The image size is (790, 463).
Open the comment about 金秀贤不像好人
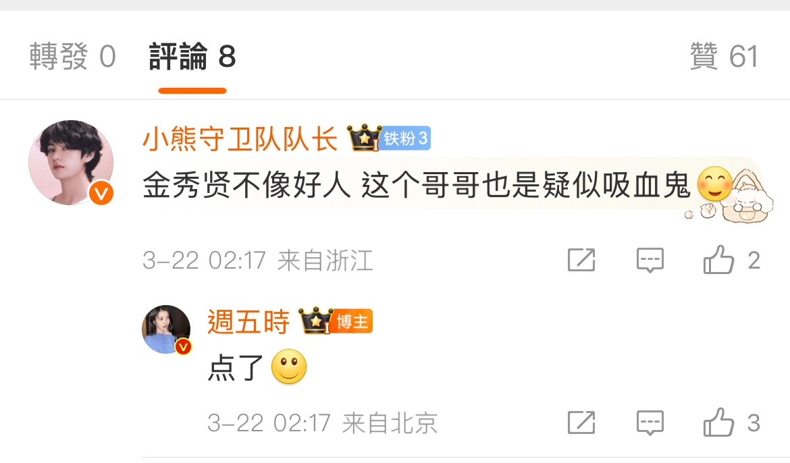(416, 185)
